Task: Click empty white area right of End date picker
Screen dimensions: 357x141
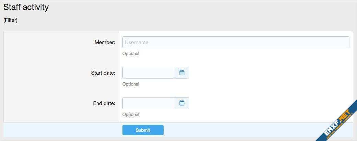Action: coord(267,103)
